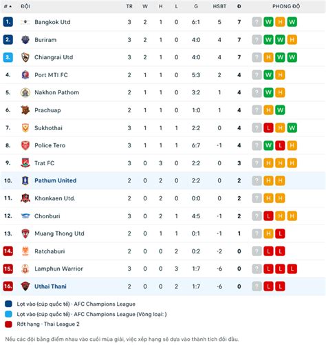The width and height of the screenshot is (326, 345).
Task: Click the Chonburi blue shark logo
Action: pyautogui.click(x=25, y=216)
